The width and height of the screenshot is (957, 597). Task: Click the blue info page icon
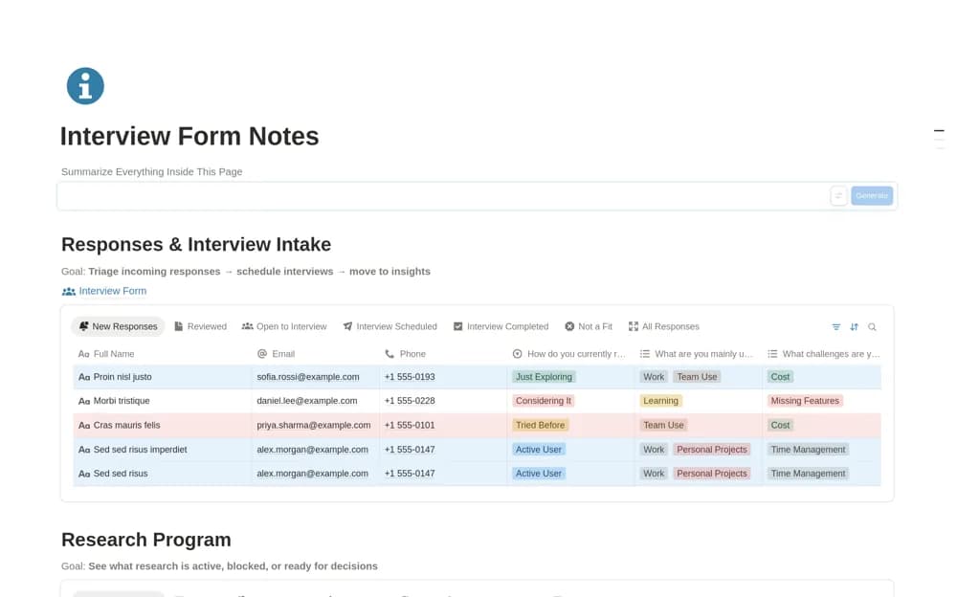click(x=85, y=86)
